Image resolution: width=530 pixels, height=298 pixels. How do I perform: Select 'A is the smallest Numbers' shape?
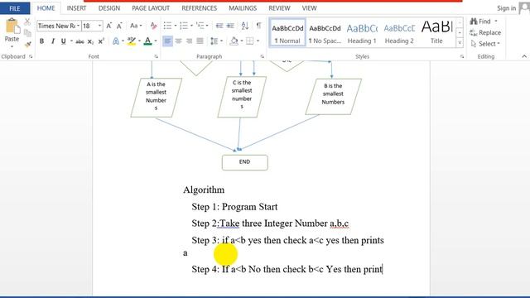pos(157,98)
